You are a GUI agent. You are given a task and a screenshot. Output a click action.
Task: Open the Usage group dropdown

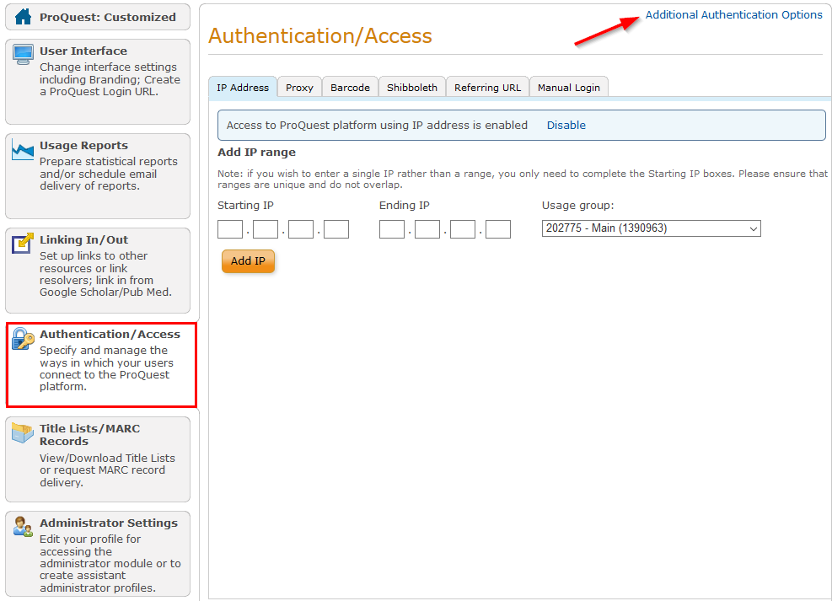651,228
